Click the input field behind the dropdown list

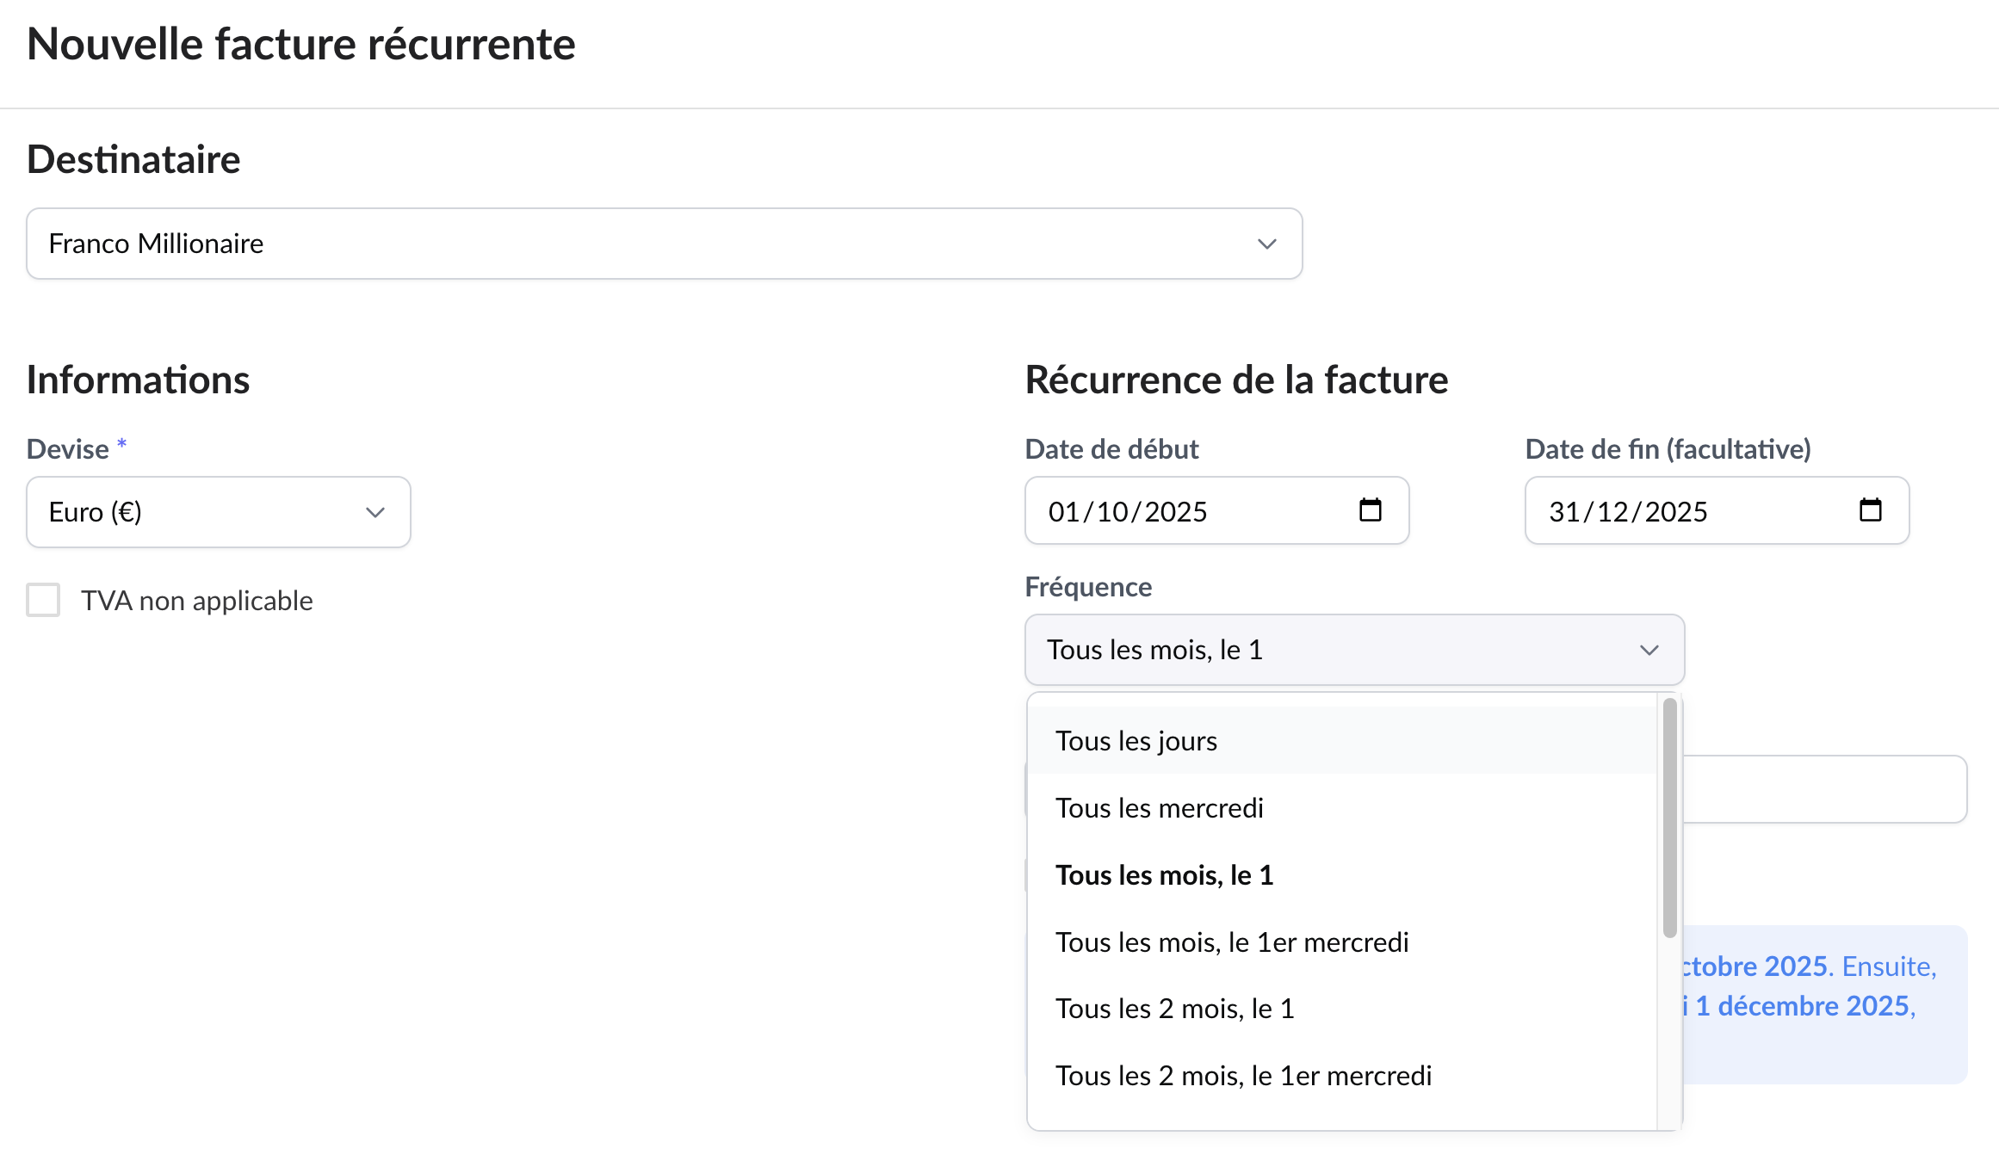[1823, 789]
